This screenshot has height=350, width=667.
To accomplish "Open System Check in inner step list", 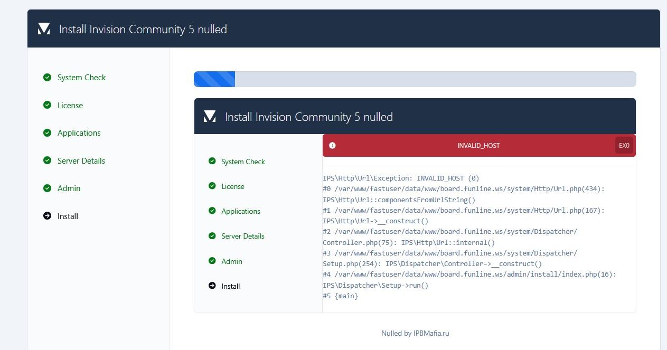I will click(243, 162).
